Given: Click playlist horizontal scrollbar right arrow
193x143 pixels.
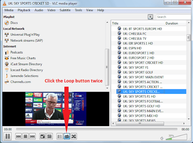Looking at the screenshot, I should click(184, 123).
